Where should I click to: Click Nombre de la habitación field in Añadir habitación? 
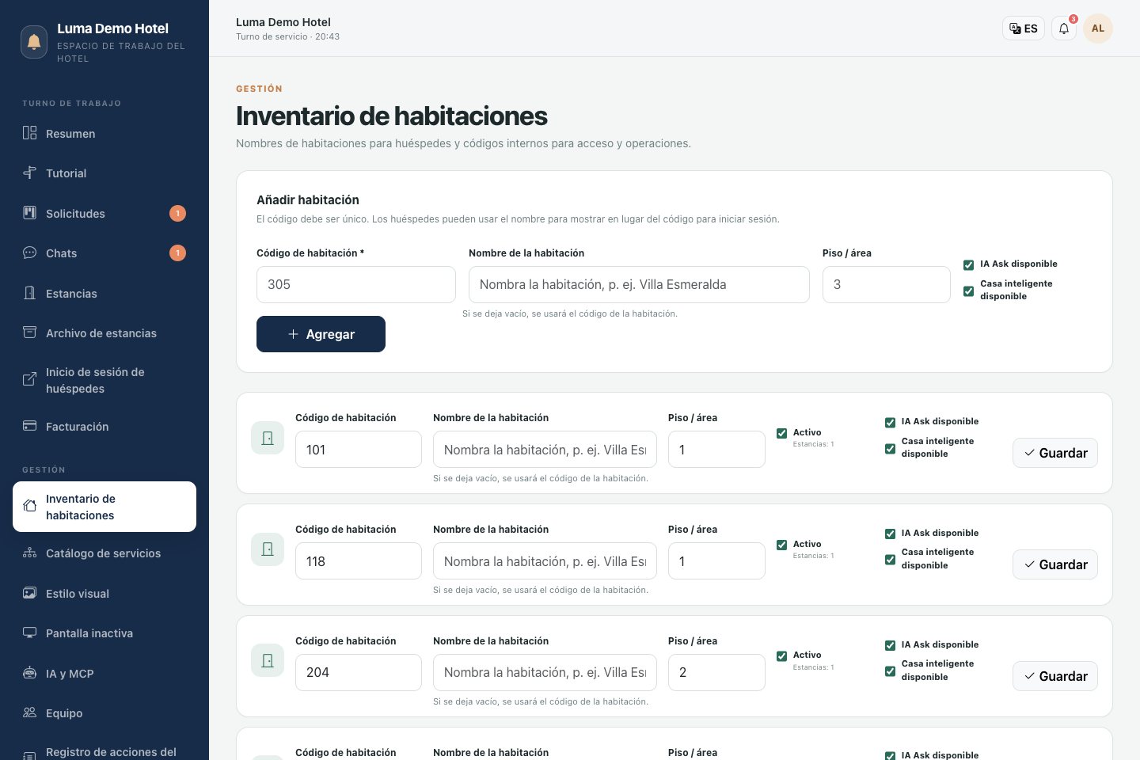click(639, 284)
